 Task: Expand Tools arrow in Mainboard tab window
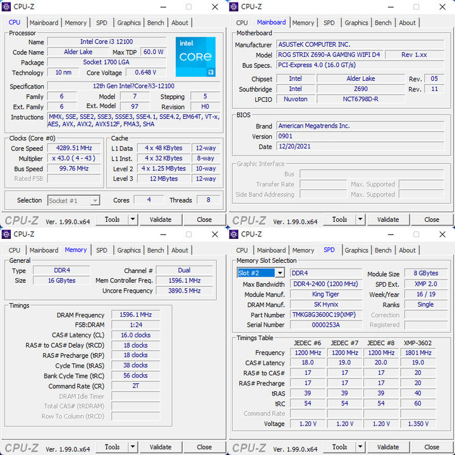[360, 219]
